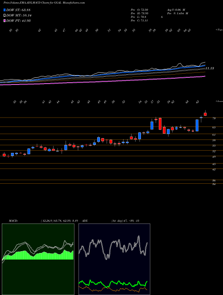Image resolution: width=223 pixels, height=295 pixels.
Task: Click the Pre O: 72.50 open value
Action: coord(140,10)
